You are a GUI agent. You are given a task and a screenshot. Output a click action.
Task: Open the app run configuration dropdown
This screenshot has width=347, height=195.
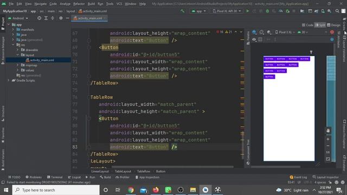[x=198, y=11]
